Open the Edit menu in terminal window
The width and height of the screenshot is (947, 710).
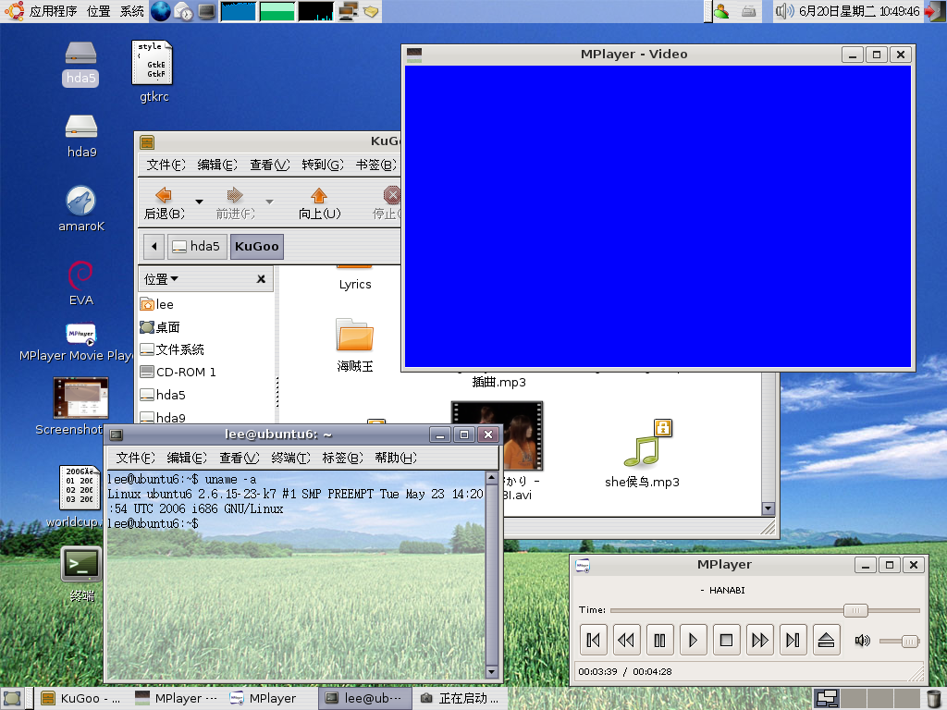click(x=187, y=458)
